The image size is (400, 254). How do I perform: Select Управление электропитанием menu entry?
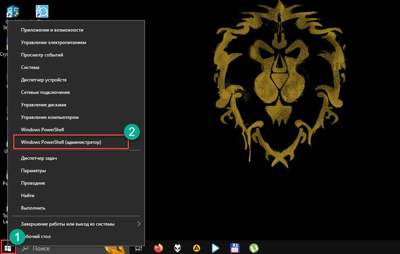coord(76,42)
